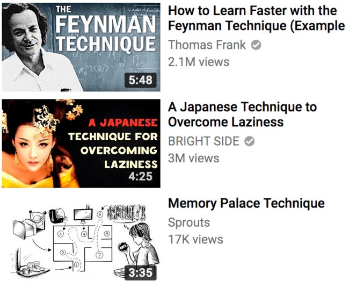Click the woman's face in the BRIGHT SIDE thumbnail
Image resolution: width=349 pixels, height=288 pixels.
[x=33, y=148]
